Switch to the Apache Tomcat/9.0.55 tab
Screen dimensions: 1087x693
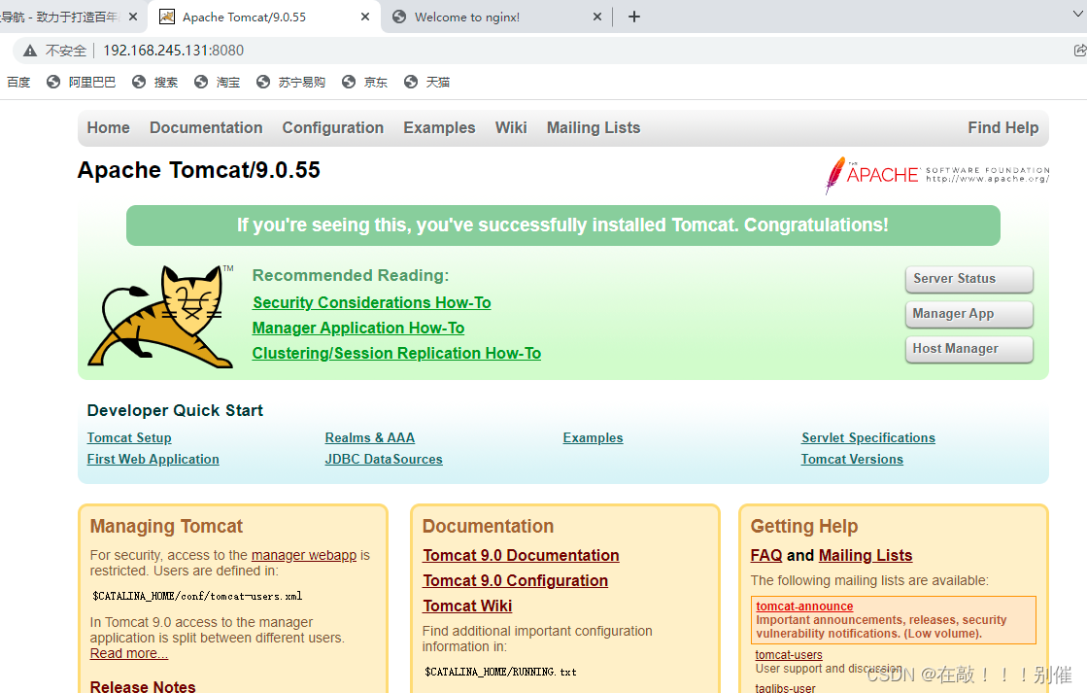pos(263,17)
